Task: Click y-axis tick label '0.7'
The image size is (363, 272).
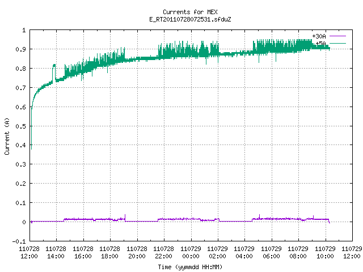Action: 20,88
